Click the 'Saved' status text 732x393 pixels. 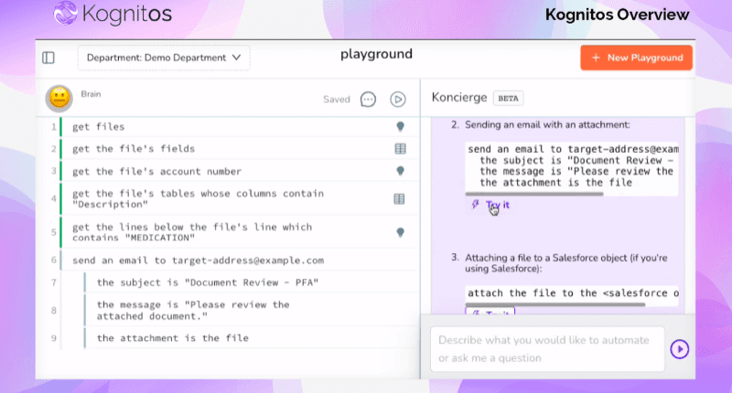pyautogui.click(x=336, y=100)
